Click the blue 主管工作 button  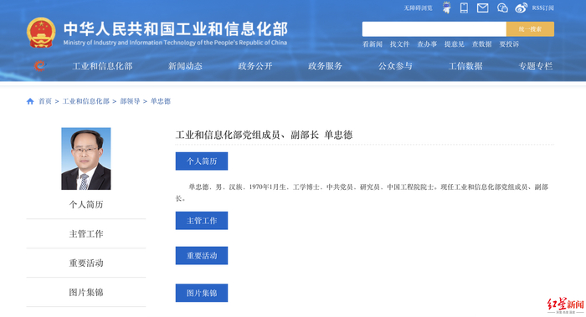pos(202,221)
